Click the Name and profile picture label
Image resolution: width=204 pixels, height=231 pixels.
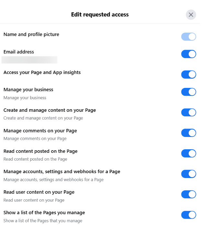[31, 34]
